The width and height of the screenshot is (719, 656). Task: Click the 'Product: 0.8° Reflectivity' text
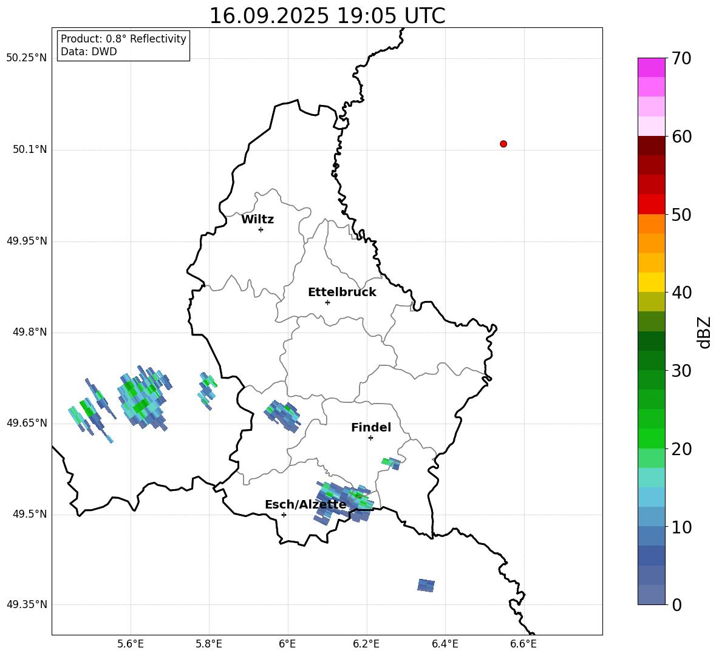[x=123, y=38]
